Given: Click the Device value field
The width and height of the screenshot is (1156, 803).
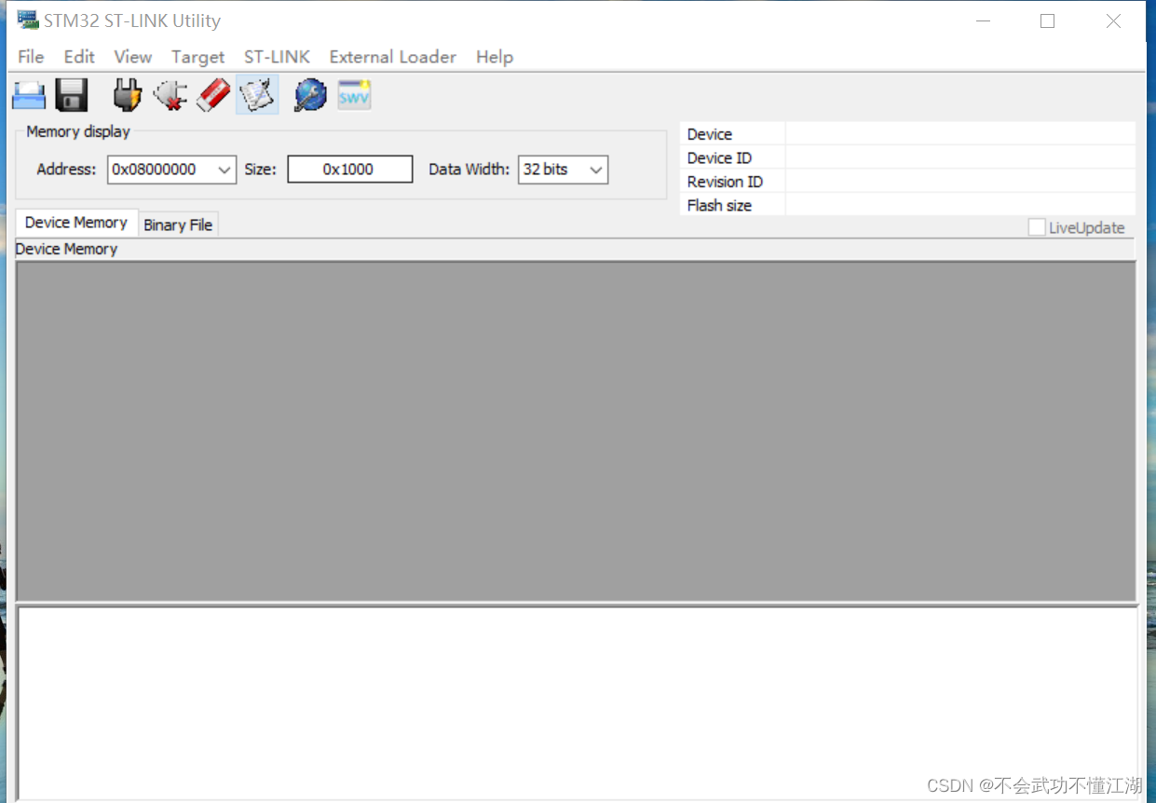Looking at the screenshot, I should pyautogui.click(x=960, y=134).
